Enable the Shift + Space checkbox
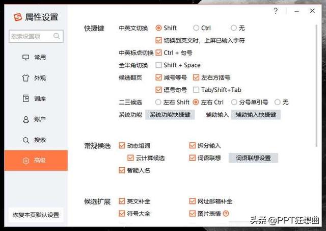Viewport: 326px width, 231px height. pyautogui.click(x=158, y=65)
